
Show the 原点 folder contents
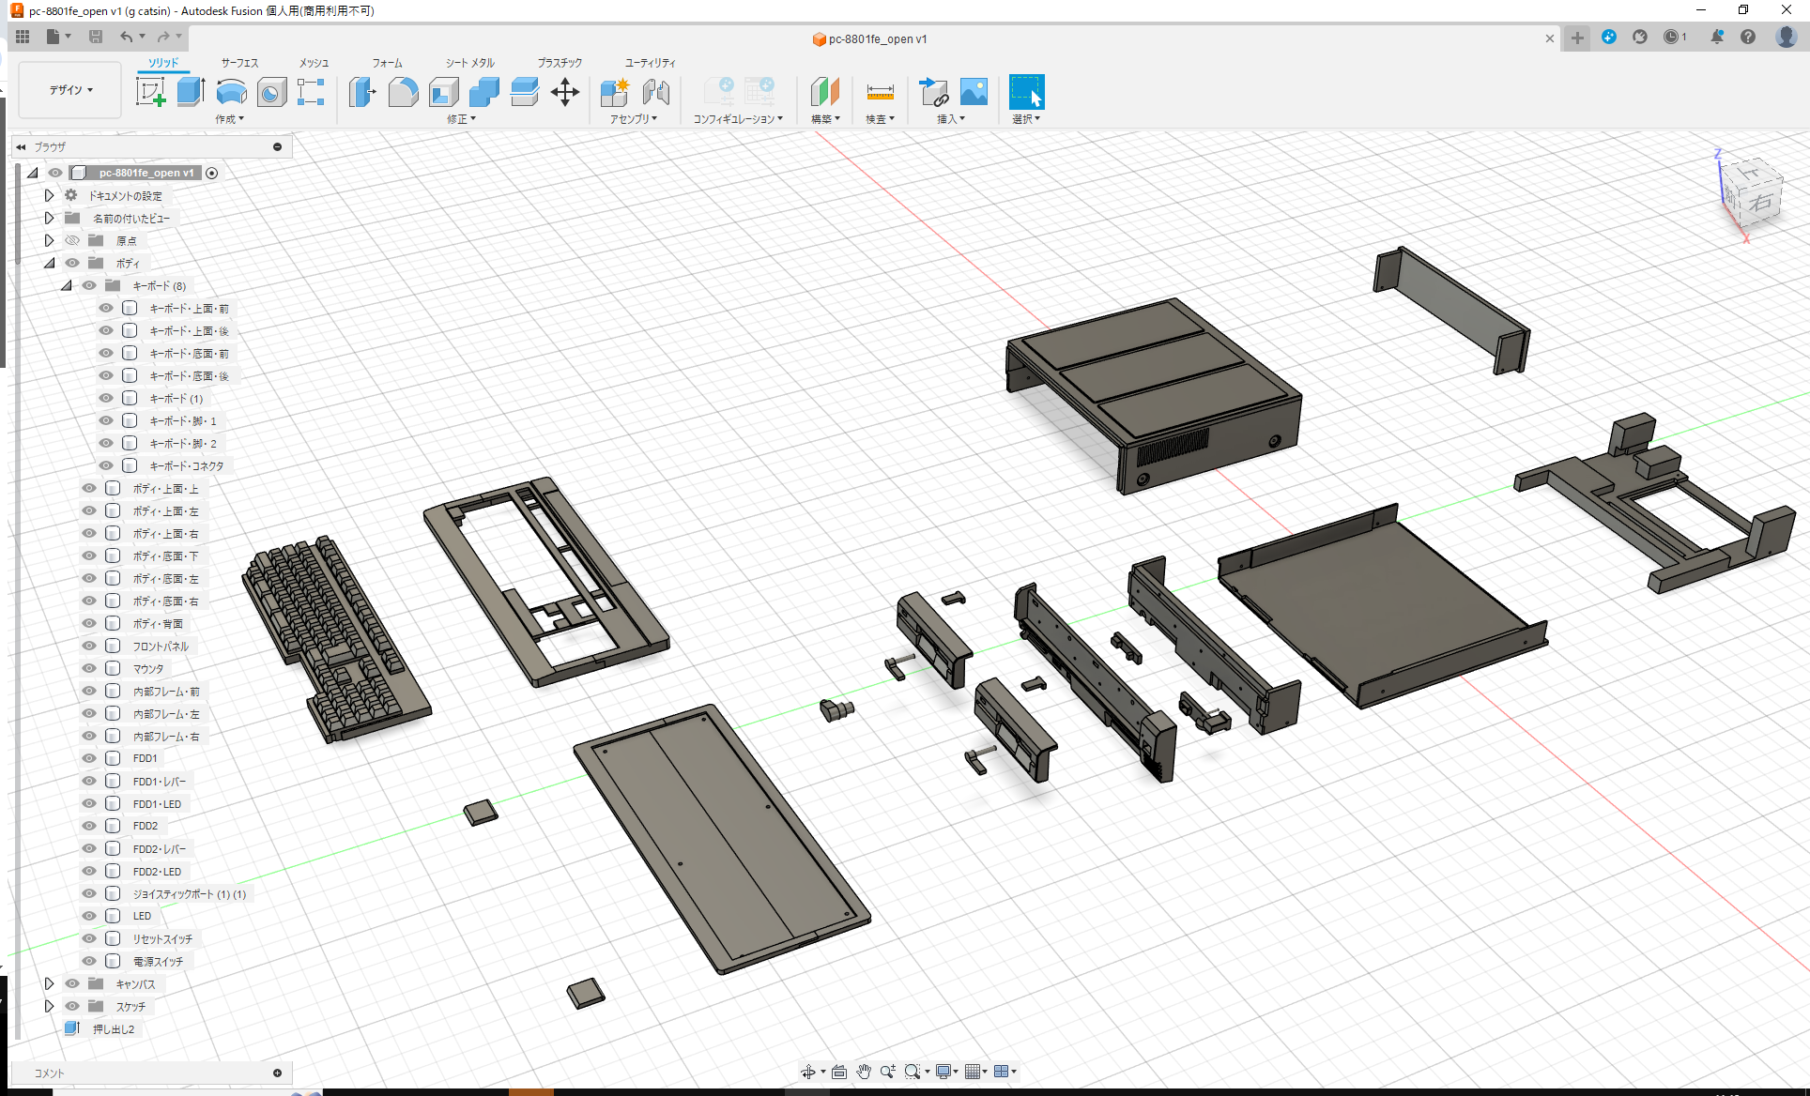tap(49, 240)
